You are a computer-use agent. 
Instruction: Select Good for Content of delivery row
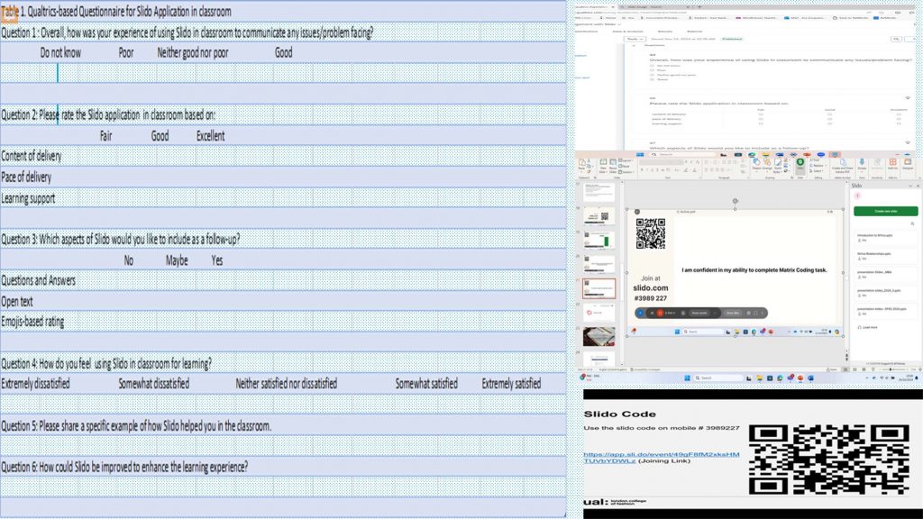pyautogui.click(x=829, y=114)
